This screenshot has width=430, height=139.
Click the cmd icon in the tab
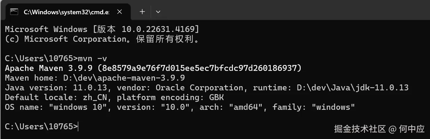point(14,12)
